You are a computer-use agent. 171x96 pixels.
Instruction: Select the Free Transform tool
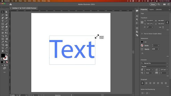(6, 33)
